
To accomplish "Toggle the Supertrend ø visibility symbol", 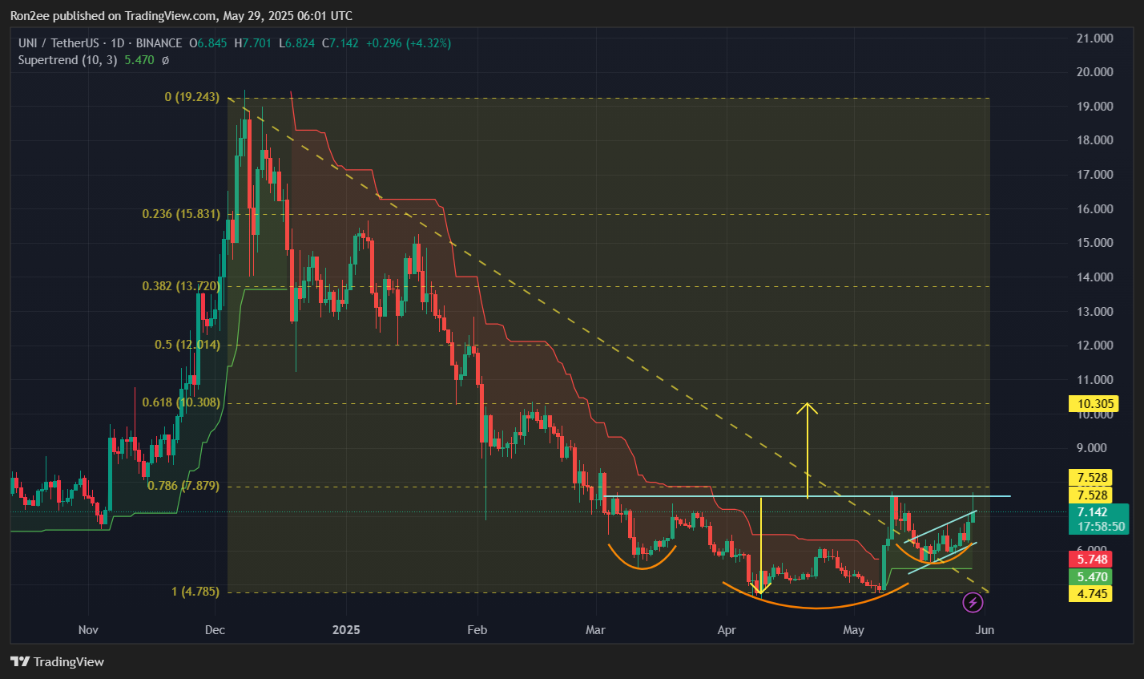I will pos(165,60).
